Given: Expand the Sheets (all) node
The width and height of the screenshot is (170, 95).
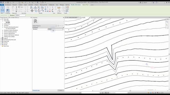Looking at the screenshot, I should (1, 41).
